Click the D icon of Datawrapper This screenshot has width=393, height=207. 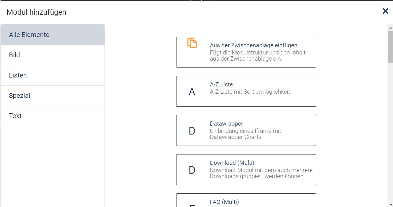[x=192, y=130]
